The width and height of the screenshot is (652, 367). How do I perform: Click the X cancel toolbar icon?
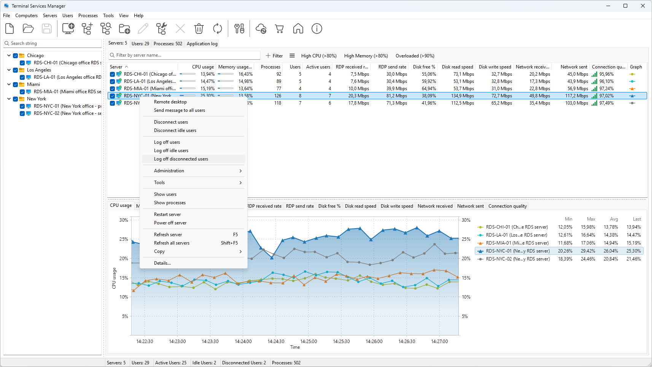tap(180, 29)
